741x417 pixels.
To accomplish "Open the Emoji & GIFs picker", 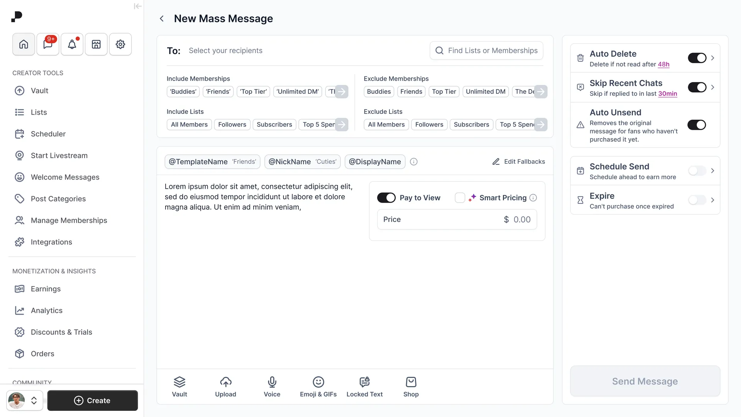I will click(x=318, y=386).
